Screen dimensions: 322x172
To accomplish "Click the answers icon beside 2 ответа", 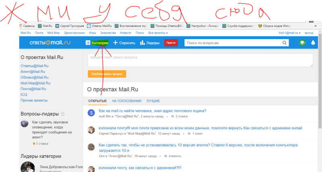I will click(x=173, y=116).
